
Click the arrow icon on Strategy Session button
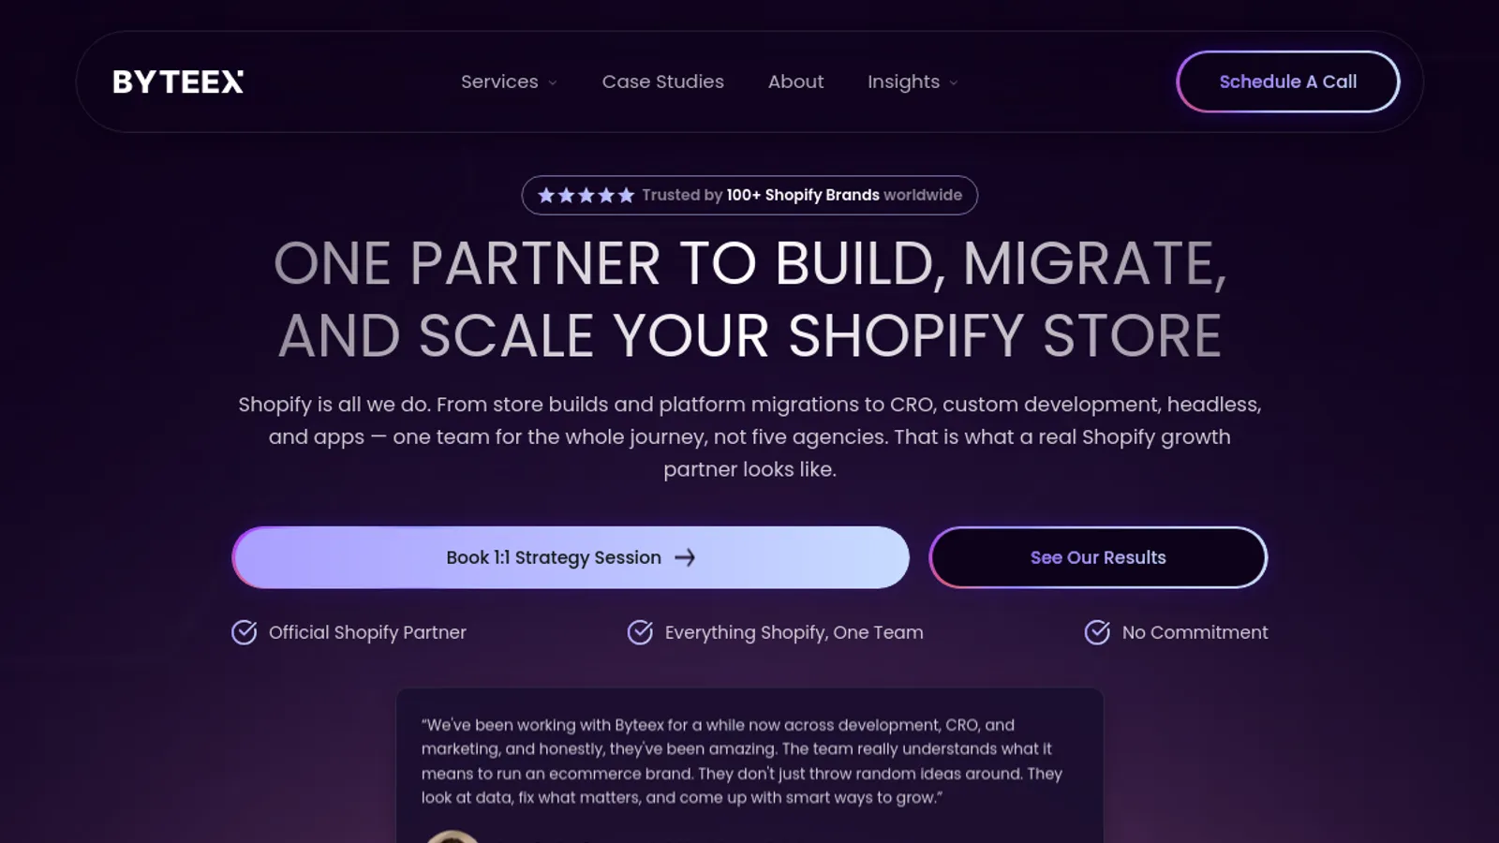click(685, 557)
